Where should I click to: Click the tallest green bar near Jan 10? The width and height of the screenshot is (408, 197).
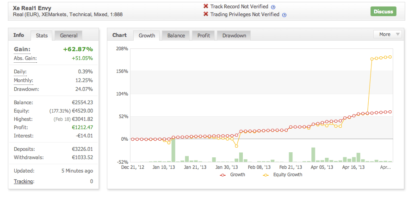point(173,149)
